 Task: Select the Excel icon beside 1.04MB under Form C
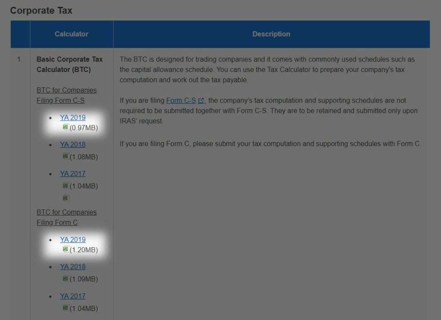point(65,307)
